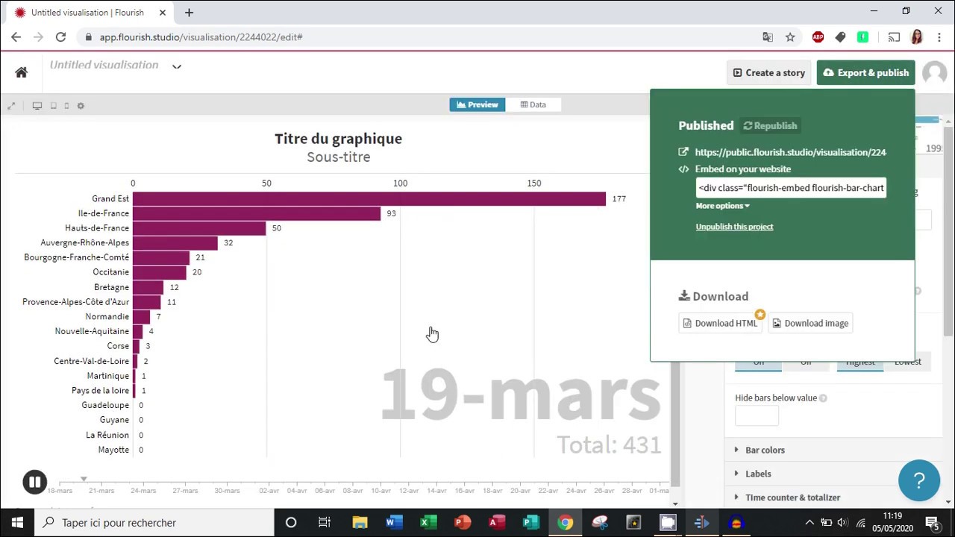The height and width of the screenshot is (537, 955).
Task: Click the Hide bars help question icon
Action: pos(823,398)
